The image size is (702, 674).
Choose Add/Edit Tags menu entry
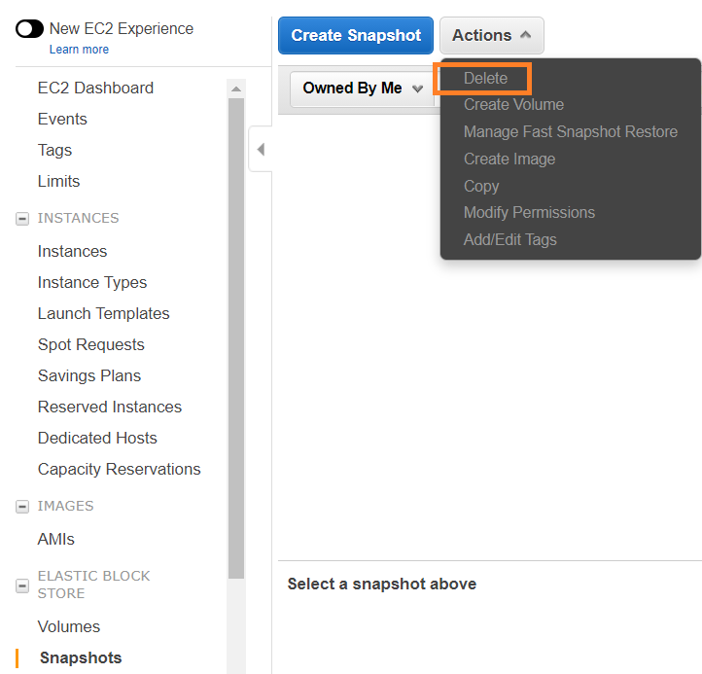509,239
